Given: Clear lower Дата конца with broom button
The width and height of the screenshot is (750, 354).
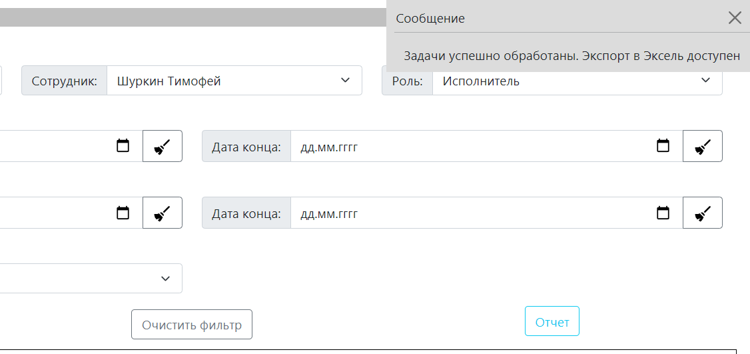Looking at the screenshot, I should [703, 213].
